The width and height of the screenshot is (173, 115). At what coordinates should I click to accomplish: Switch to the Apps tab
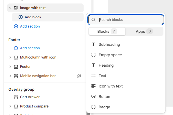click(x=144, y=31)
